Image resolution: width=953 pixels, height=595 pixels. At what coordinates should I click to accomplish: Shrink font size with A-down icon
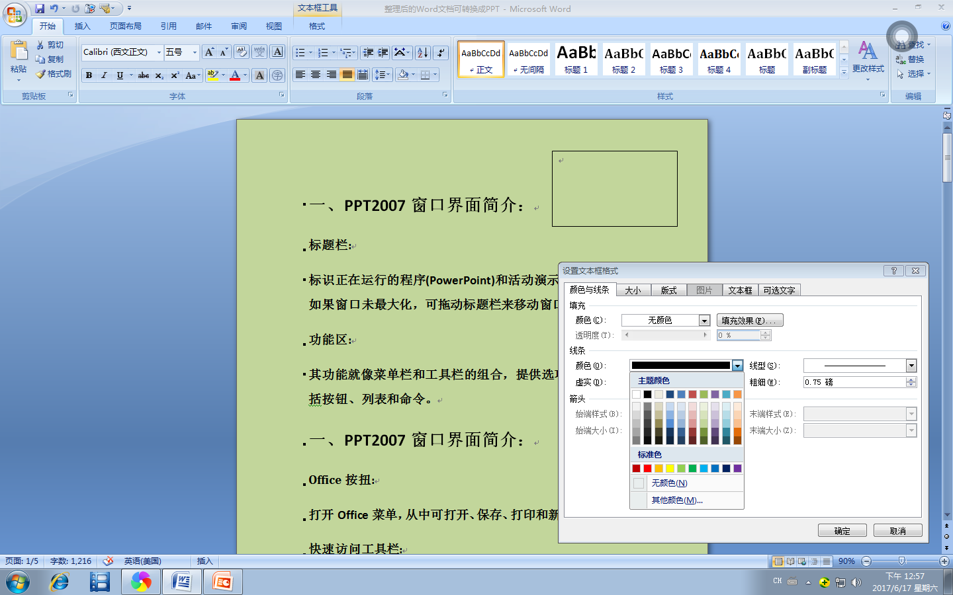pyautogui.click(x=224, y=52)
